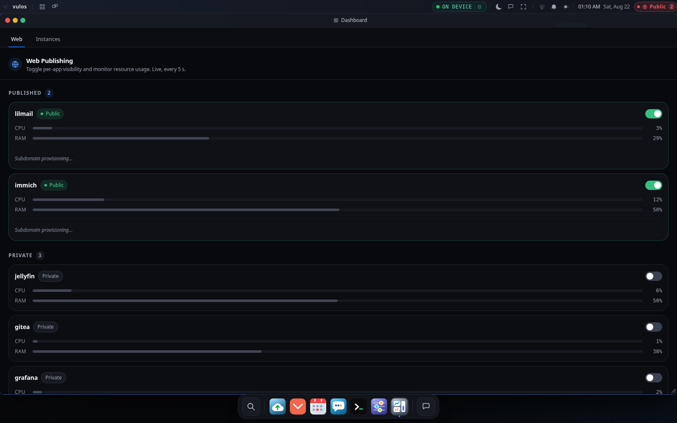Click lilmail's Subdomain provisioning status text
Viewport: 677px width, 423px height.
[44, 159]
